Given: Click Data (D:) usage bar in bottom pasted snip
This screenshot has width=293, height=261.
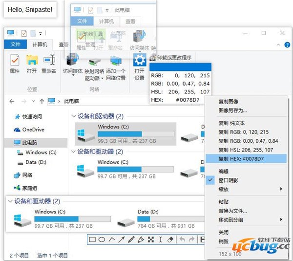Looking at the screenshot, I should tap(171, 219).
